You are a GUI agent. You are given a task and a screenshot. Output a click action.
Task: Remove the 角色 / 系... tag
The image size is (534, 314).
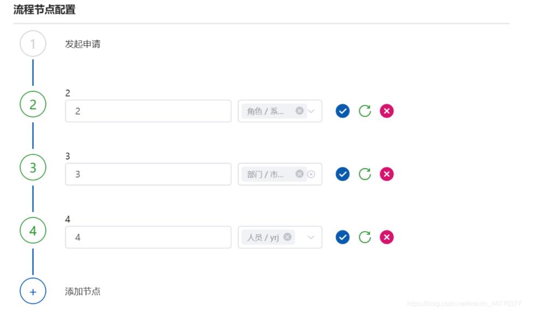[299, 111]
